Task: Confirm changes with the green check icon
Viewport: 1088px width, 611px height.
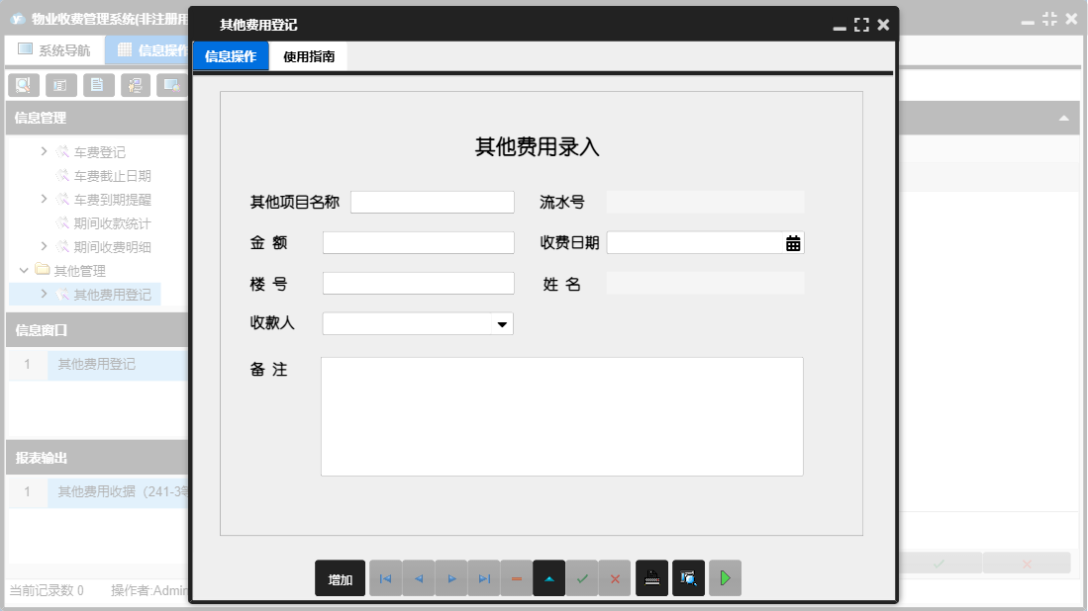Action: coord(581,578)
